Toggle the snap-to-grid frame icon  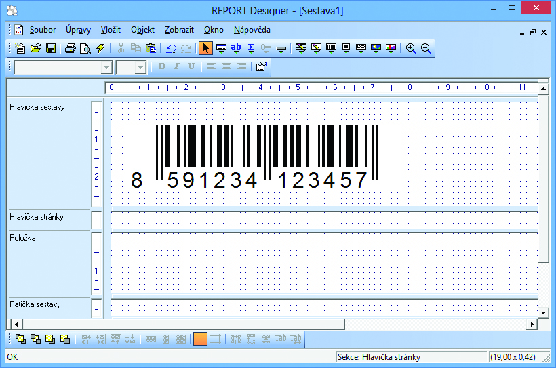pyautogui.click(x=216, y=340)
